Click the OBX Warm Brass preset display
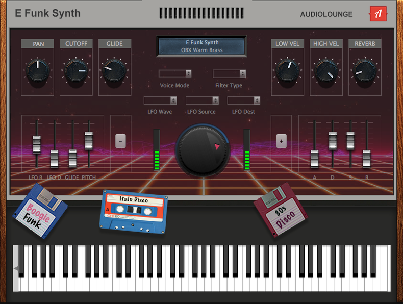Image resolution: width=403 pixels, height=304 pixels. pyautogui.click(x=202, y=46)
